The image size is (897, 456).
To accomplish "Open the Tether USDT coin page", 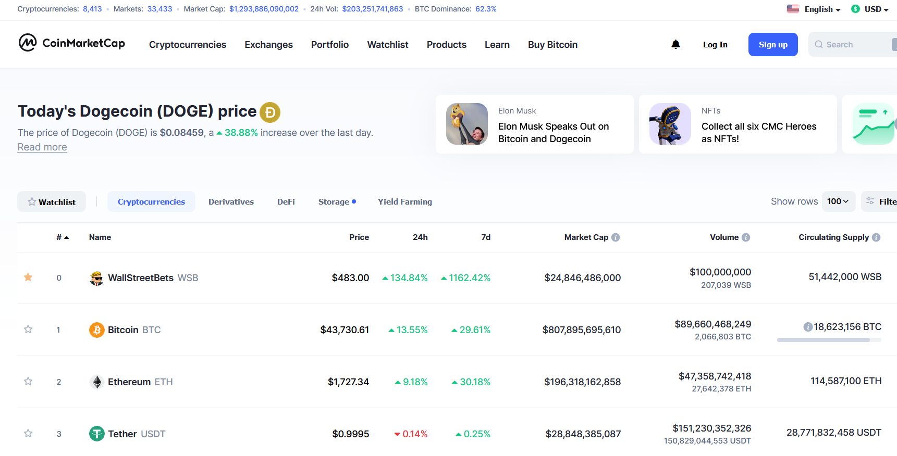I will [137, 434].
